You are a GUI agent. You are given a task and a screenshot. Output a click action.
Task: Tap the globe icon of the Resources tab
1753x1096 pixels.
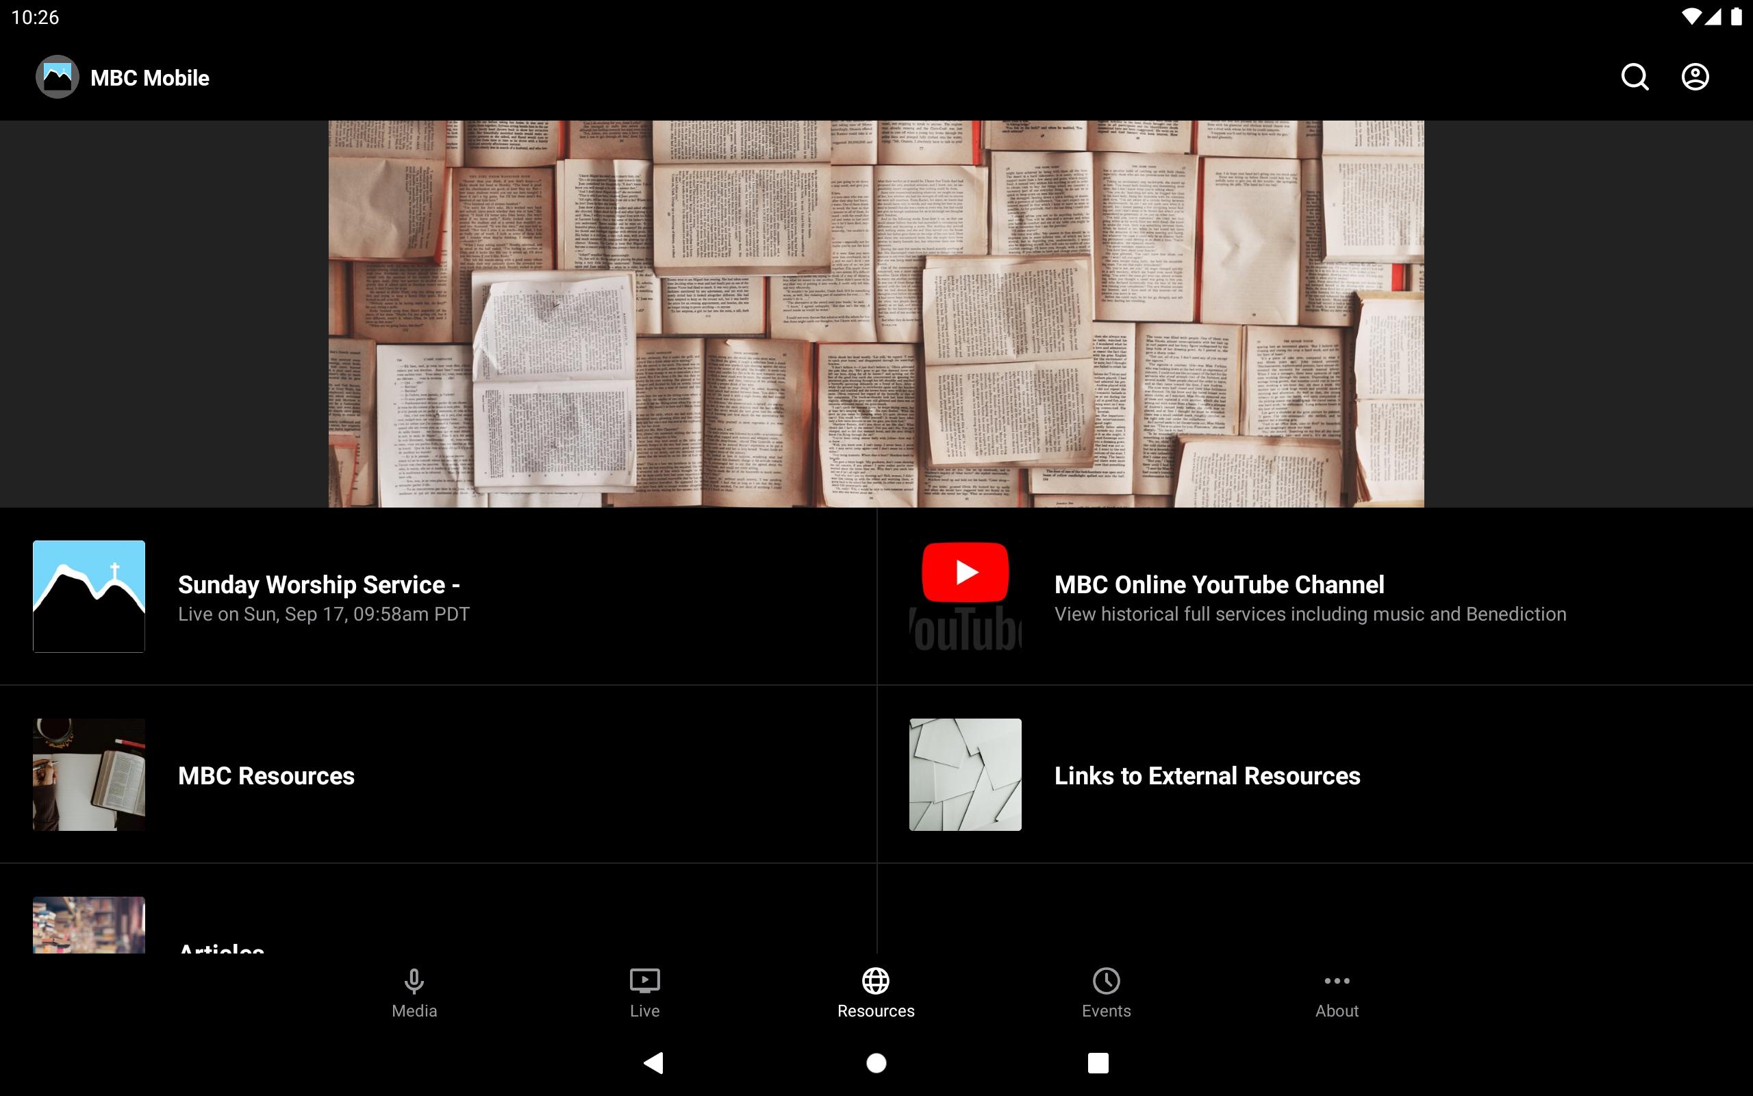click(875, 981)
